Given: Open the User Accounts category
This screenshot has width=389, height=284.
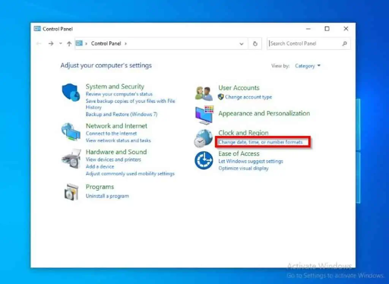Looking at the screenshot, I should coord(239,88).
